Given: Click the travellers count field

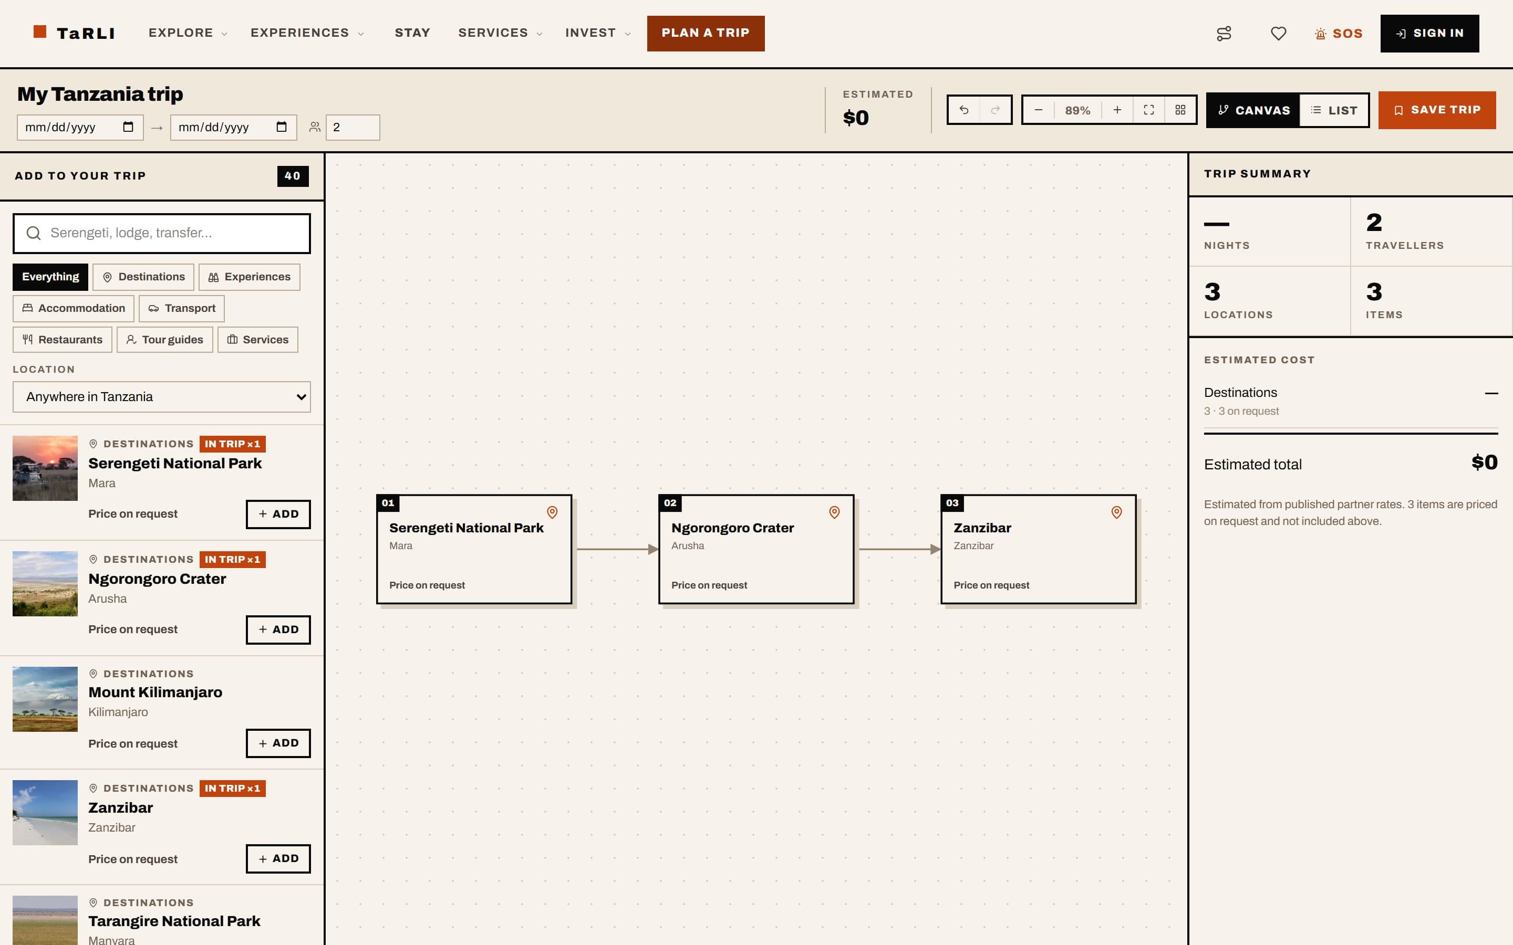Looking at the screenshot, I should (352, 127).
